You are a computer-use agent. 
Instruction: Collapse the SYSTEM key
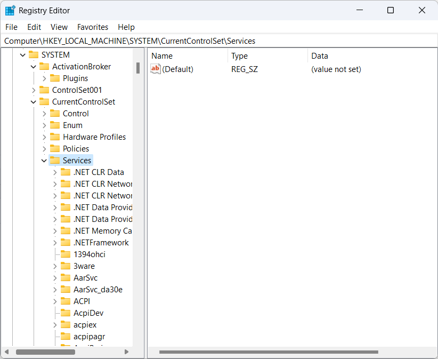23,55
